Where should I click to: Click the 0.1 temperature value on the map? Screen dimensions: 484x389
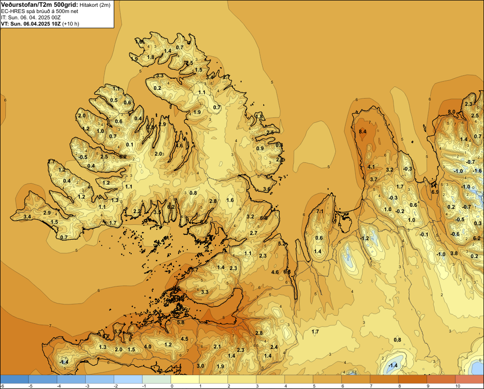pyautogui.click(x=130, y=144)
